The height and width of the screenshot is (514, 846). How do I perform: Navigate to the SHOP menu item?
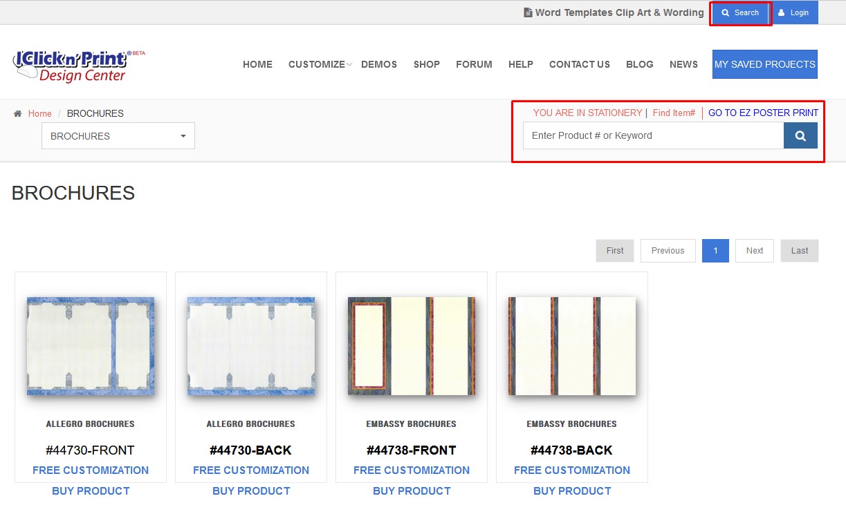pos(426,64)
